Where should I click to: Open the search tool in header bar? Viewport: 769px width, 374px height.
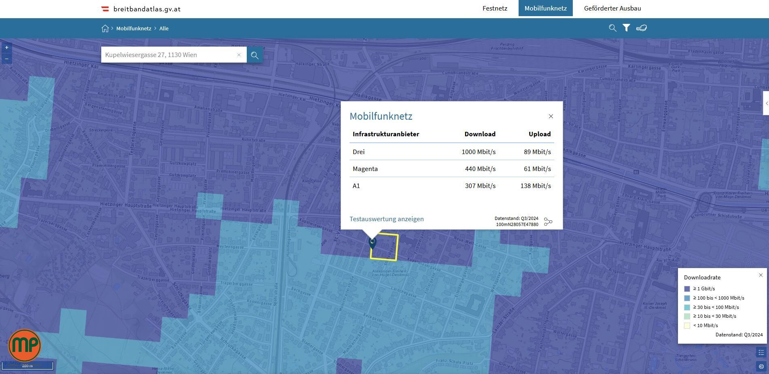pyautogui.click(x=612, y=28)
